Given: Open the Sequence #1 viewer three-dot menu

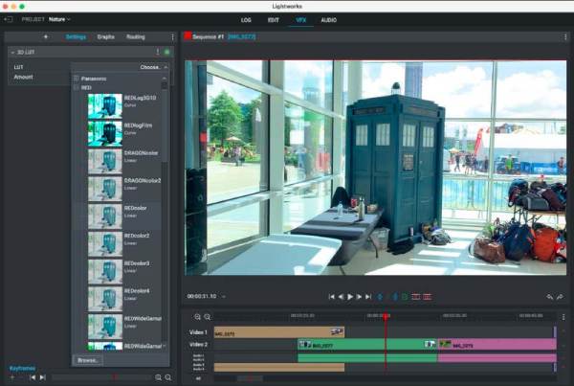Looking at the screenshot, I should 565,37.
